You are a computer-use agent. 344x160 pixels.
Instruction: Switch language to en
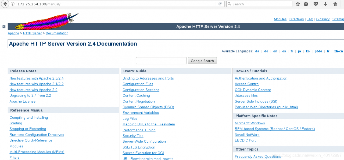pos(275,51)
